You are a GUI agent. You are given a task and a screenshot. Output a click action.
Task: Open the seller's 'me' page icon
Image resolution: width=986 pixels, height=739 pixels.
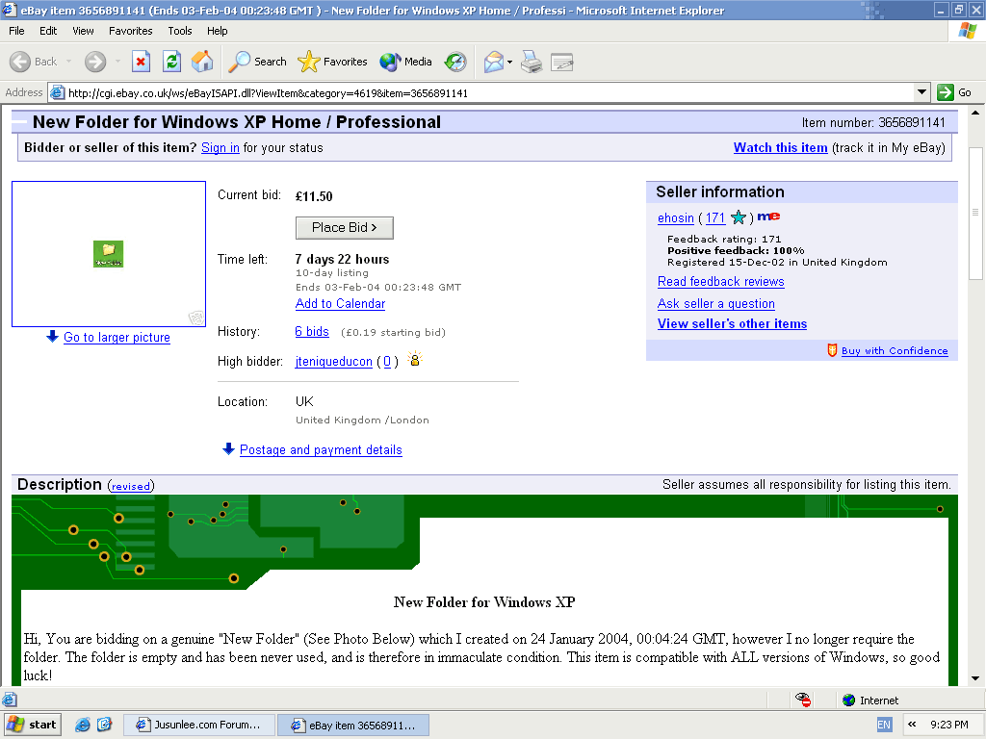[x=768, y=217]
